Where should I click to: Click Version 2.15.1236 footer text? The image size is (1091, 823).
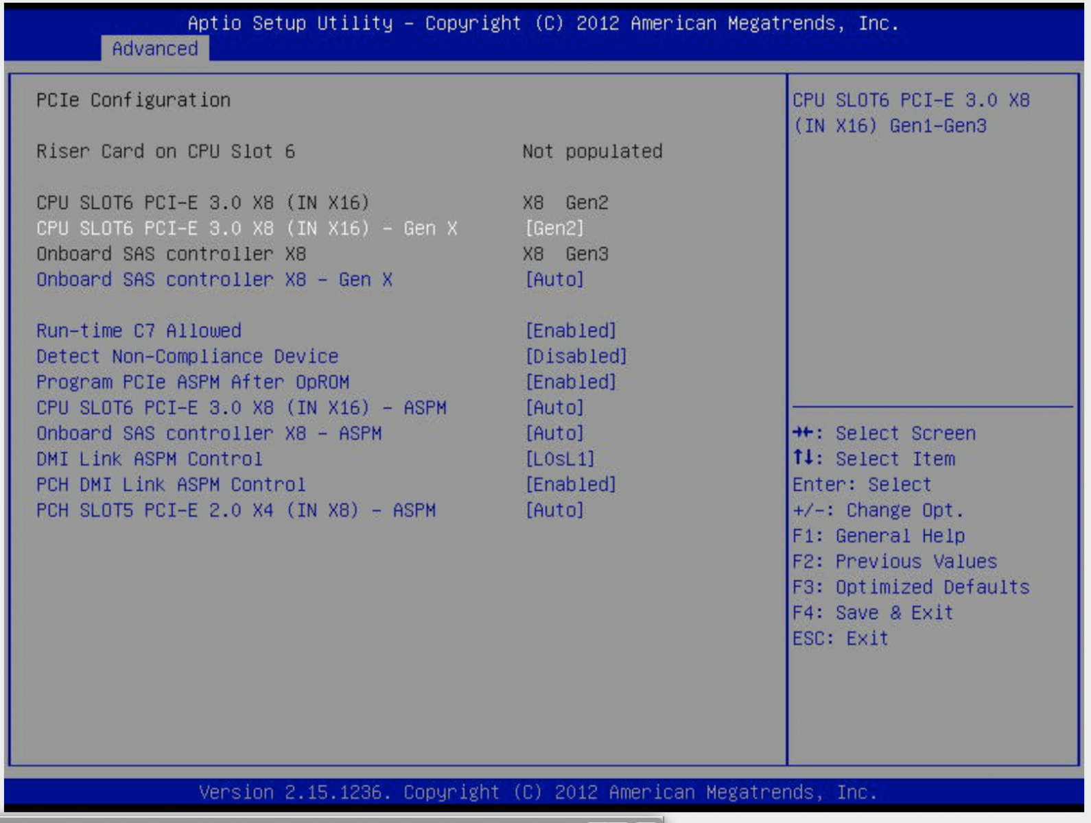(539, 792)
